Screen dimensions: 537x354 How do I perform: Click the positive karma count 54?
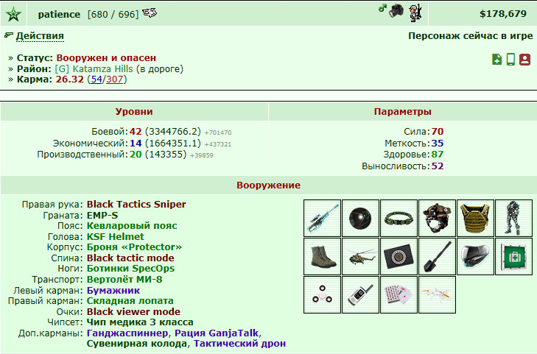point(96,79)
